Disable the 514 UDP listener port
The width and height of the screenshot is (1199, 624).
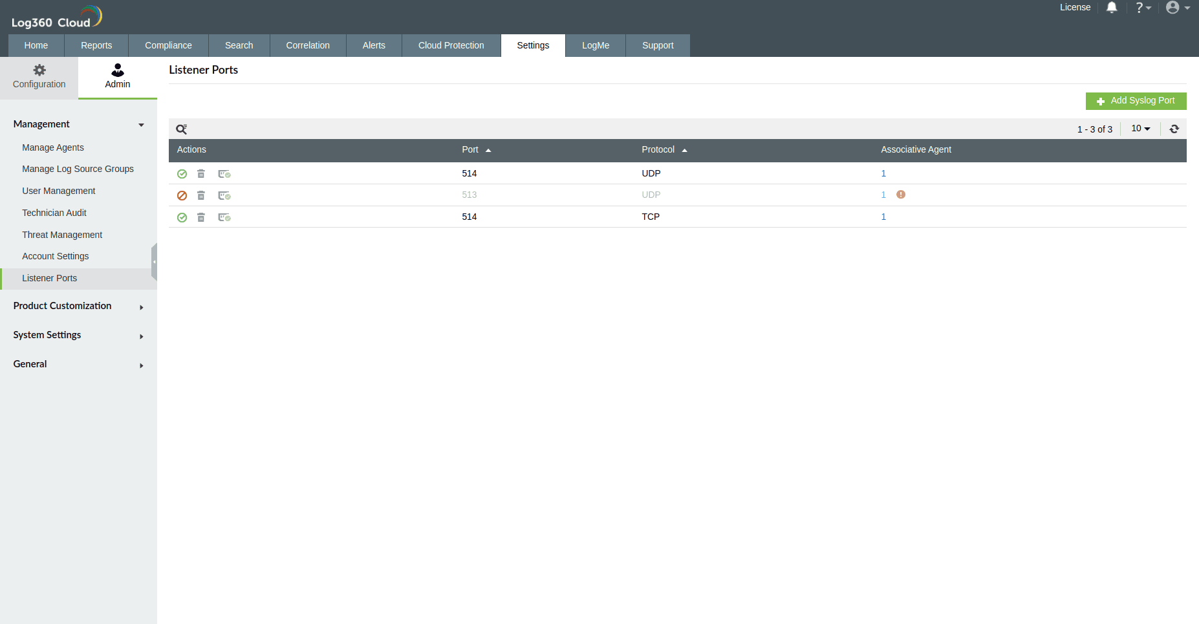(x=182, y=173)
